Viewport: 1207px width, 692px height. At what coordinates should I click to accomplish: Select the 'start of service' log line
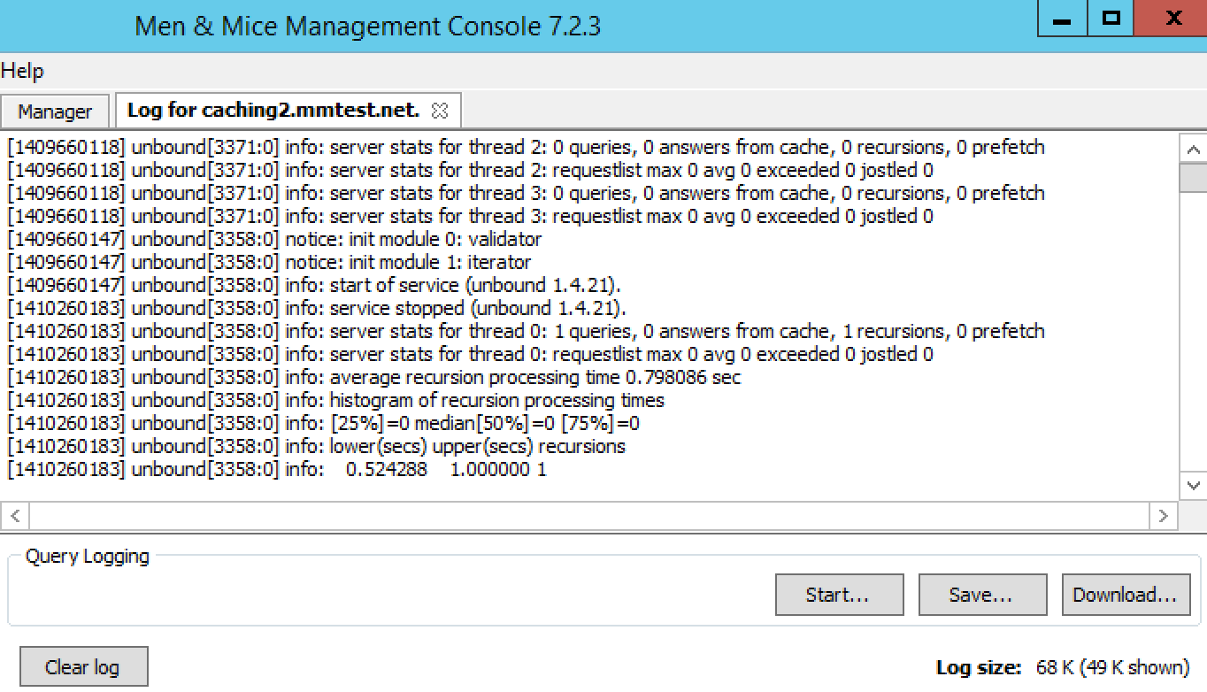coord(315,285)
